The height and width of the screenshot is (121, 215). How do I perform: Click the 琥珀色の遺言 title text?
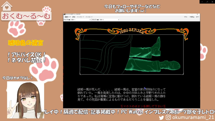26,43
